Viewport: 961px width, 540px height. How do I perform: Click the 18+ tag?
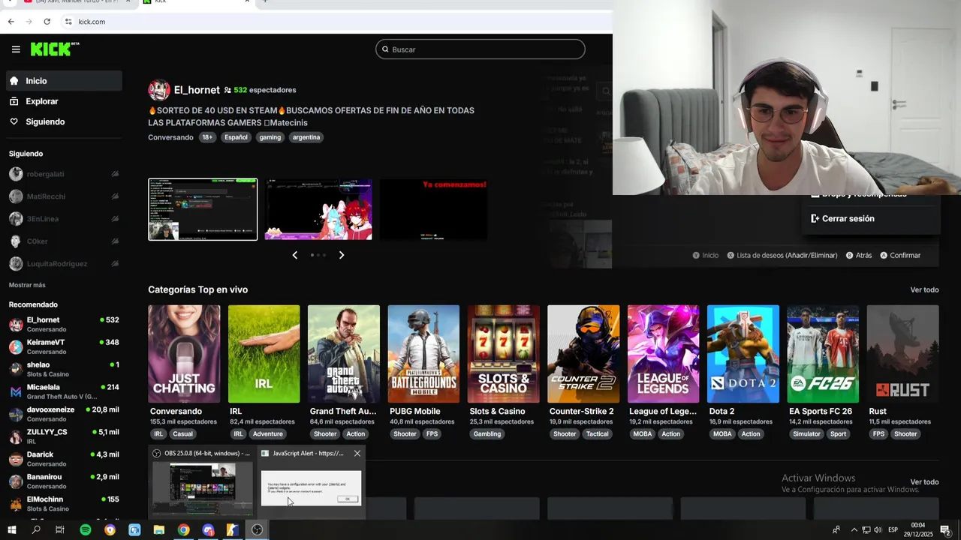[207, 137]
